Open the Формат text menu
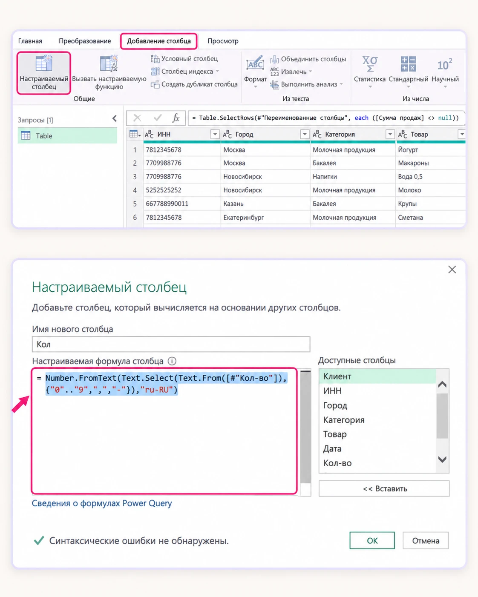The height and width of the screenshot is (597, 478). [255, 72]
